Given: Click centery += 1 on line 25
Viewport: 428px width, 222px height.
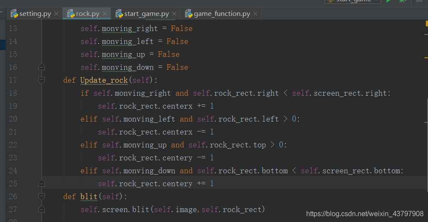Looking at the screenshot, I should 188,184.
